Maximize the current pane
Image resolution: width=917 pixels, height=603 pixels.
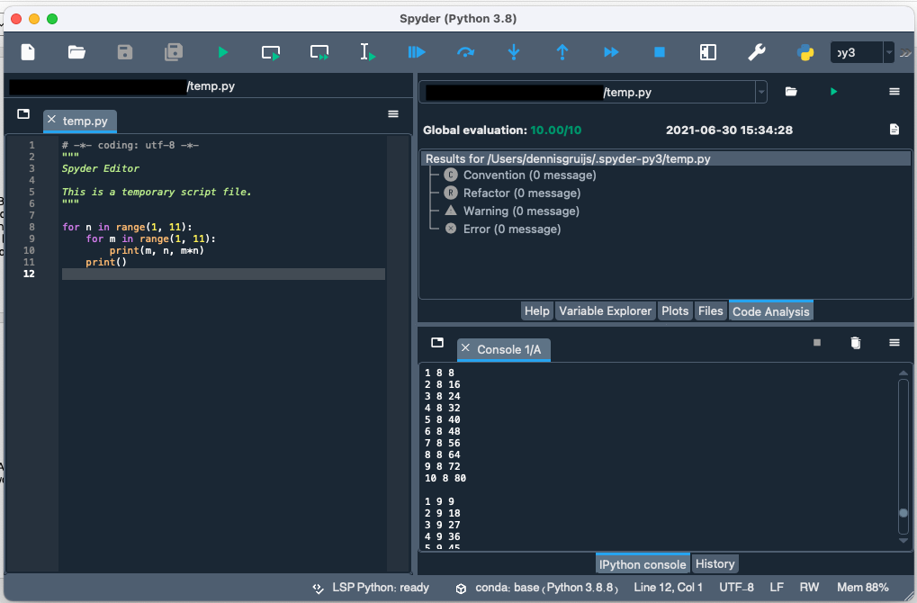click(x=707, y=51)
